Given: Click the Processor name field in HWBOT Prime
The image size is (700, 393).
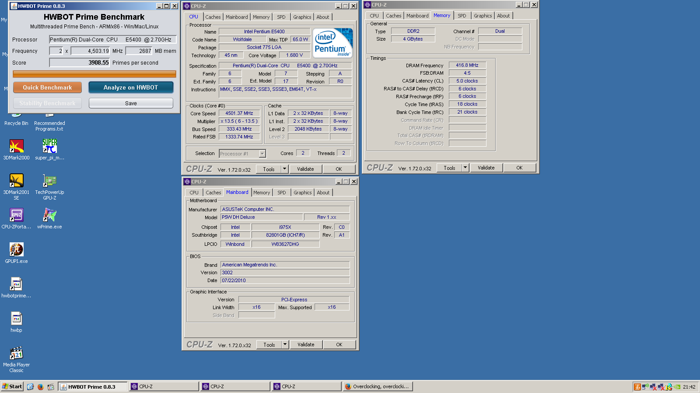Looking at the screenshot, I should click(113, 39).
